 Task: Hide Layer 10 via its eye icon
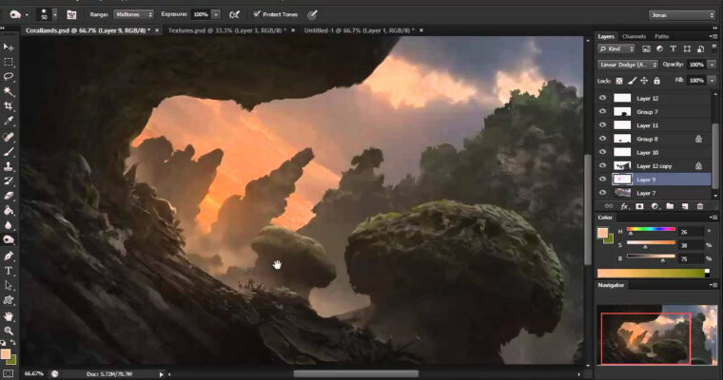[602, 152]
